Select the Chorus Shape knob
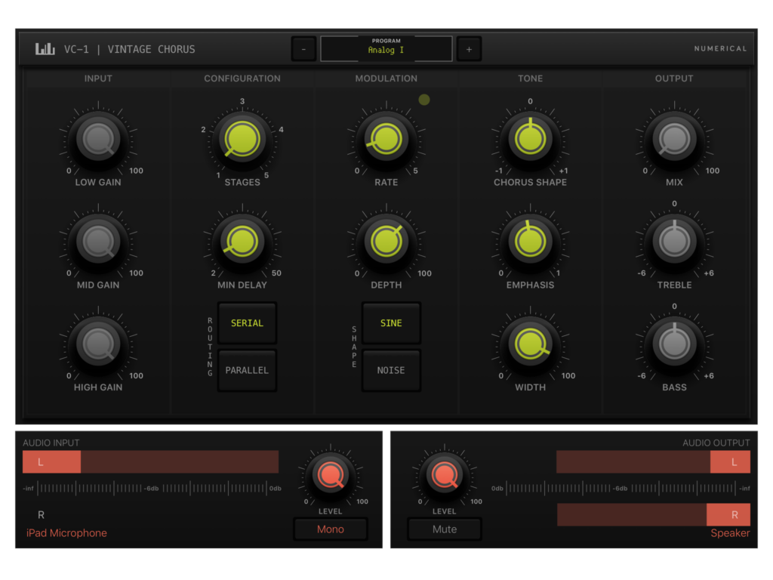 pos(530,139)
